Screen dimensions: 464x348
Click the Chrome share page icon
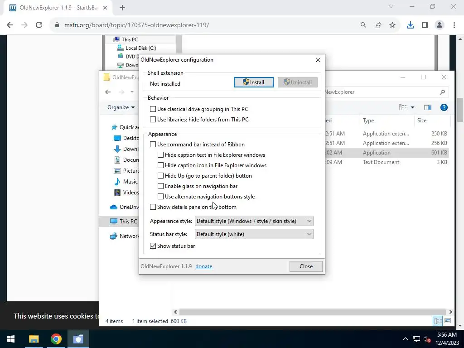[x=378, y=25]
